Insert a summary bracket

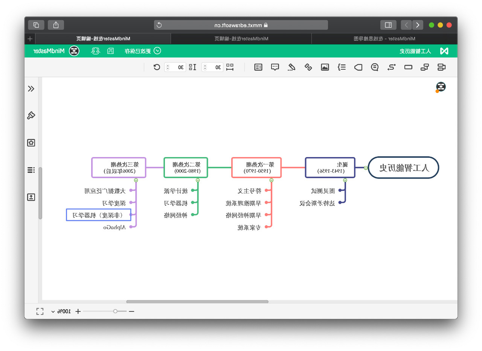tap(342, 67)
